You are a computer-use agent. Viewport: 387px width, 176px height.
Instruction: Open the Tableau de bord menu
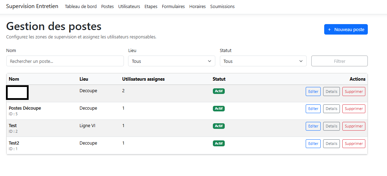point(81,7)
